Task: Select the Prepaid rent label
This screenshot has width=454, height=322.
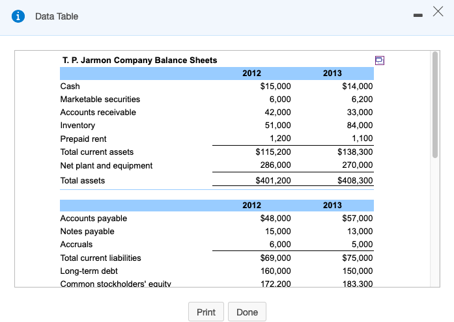Action: click(x=83, y=139)
